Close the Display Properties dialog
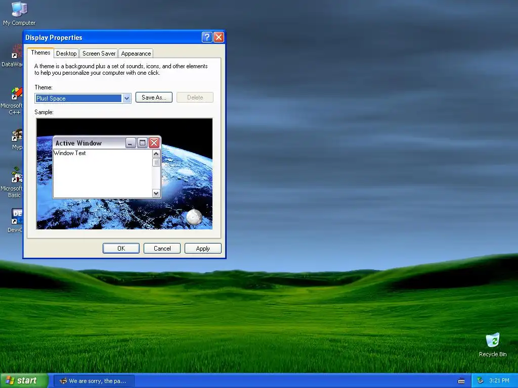This screenshot has height=388, width=518. (219, 37)
